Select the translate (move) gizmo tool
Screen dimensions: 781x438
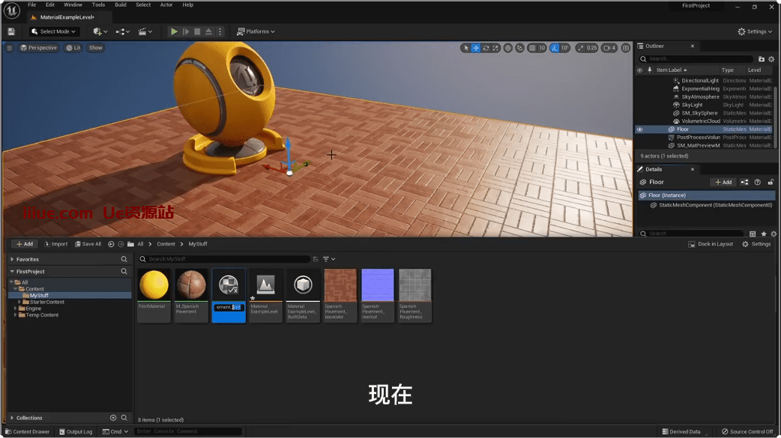[x=476, y=48]
